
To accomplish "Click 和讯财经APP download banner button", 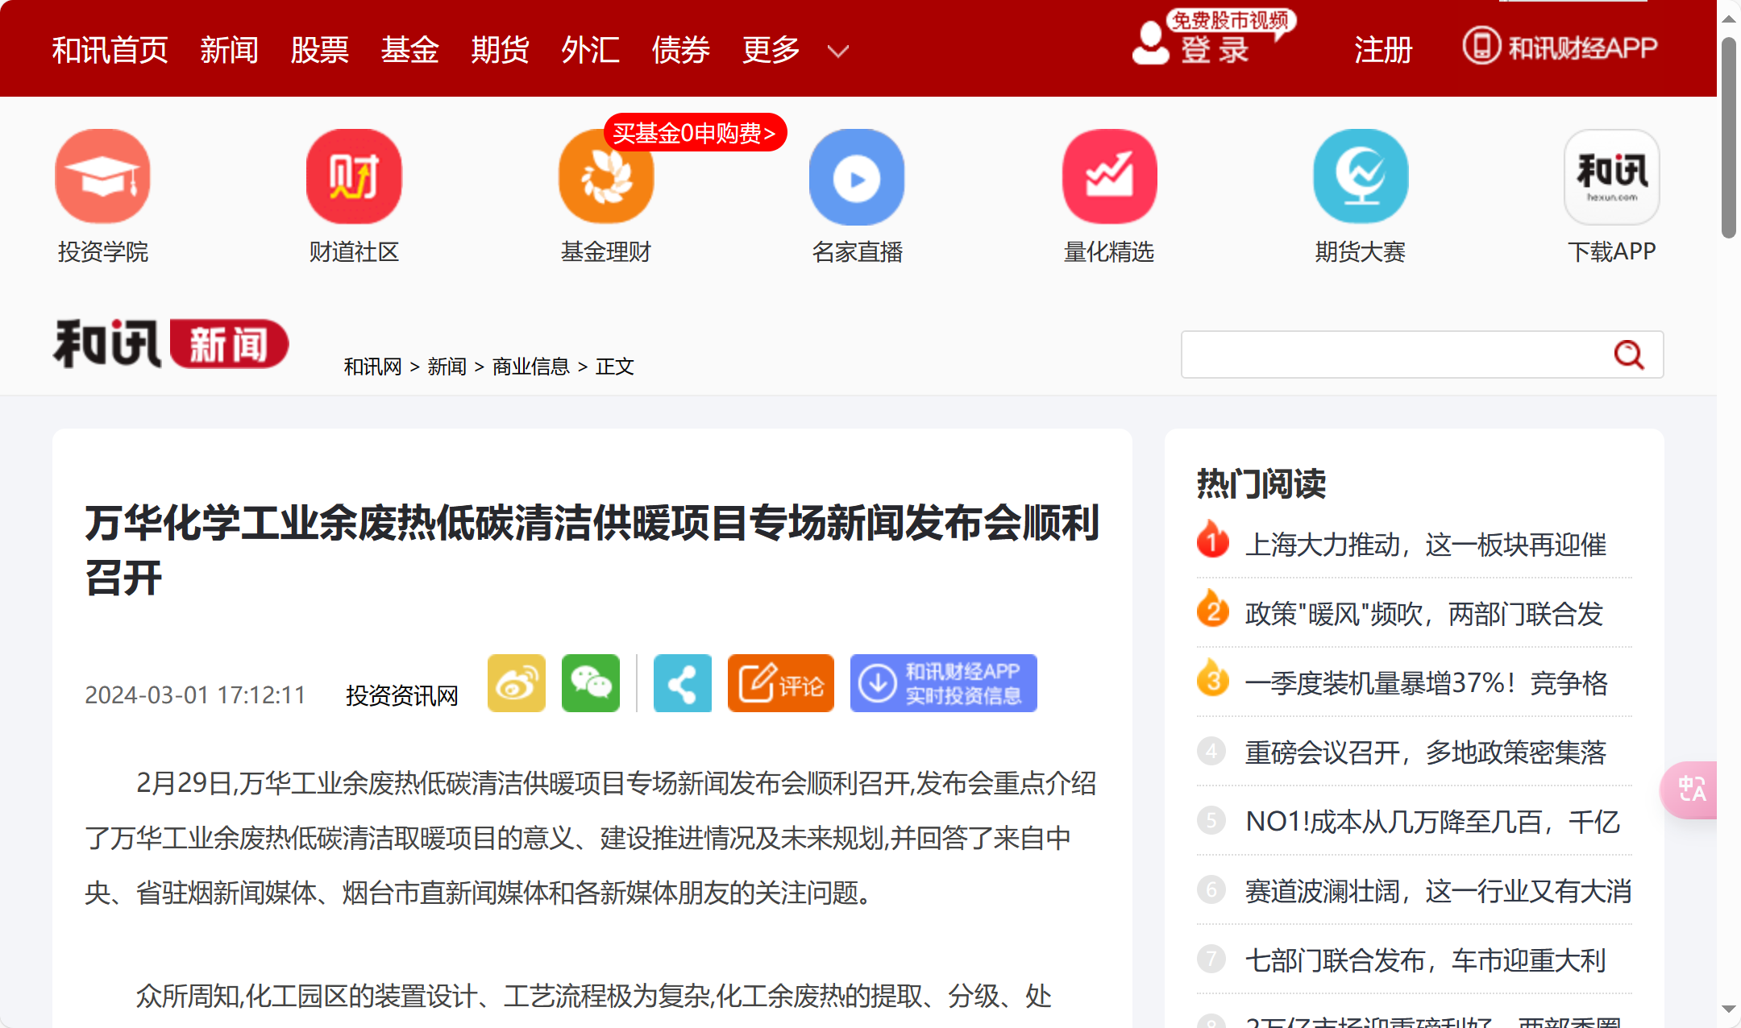I will (943, 683).
